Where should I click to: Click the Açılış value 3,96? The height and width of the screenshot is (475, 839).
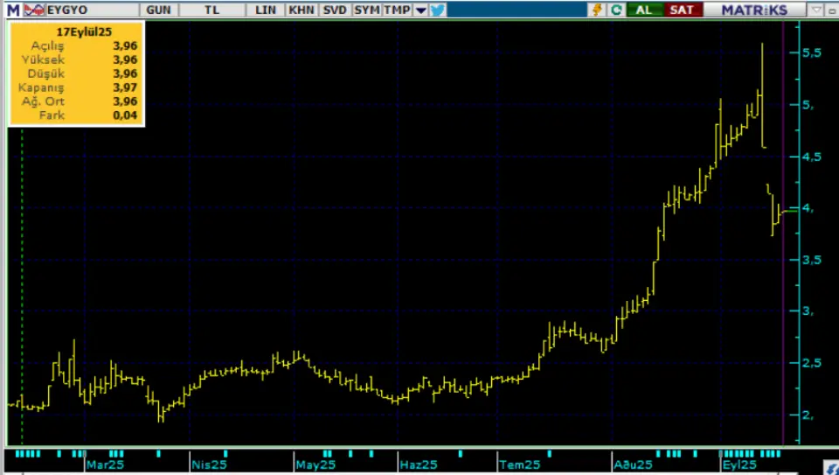pyautogui.click(x=125, y=46)
